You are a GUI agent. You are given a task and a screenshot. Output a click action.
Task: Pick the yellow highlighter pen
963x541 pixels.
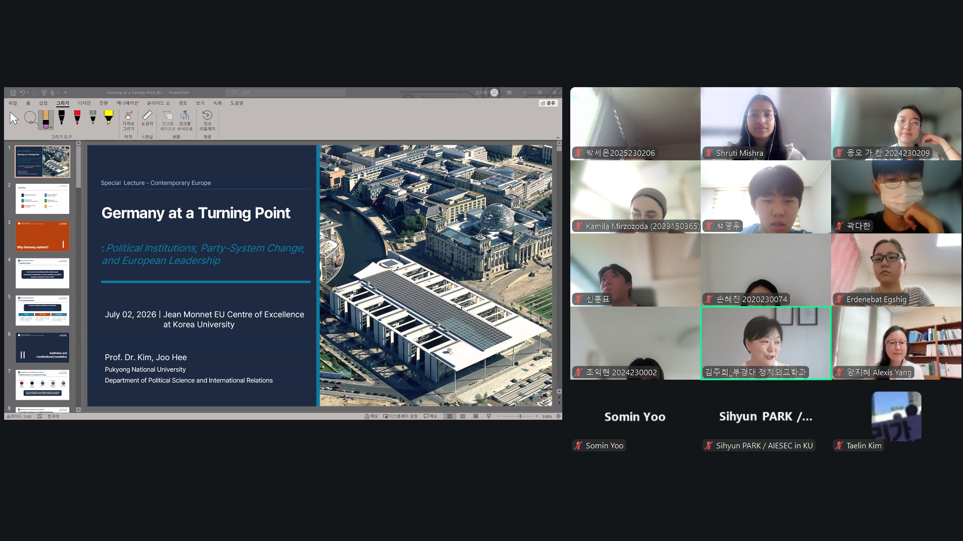pos(108,118)
